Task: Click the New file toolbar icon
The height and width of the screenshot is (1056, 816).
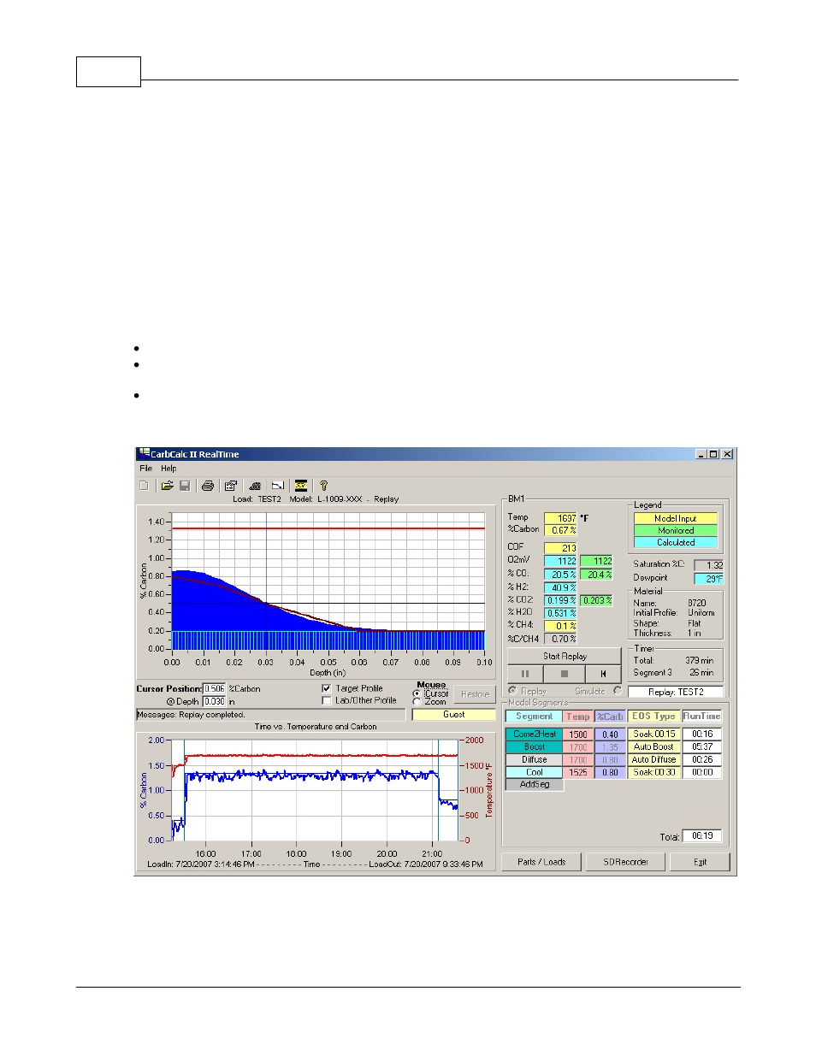Action: 144,486
